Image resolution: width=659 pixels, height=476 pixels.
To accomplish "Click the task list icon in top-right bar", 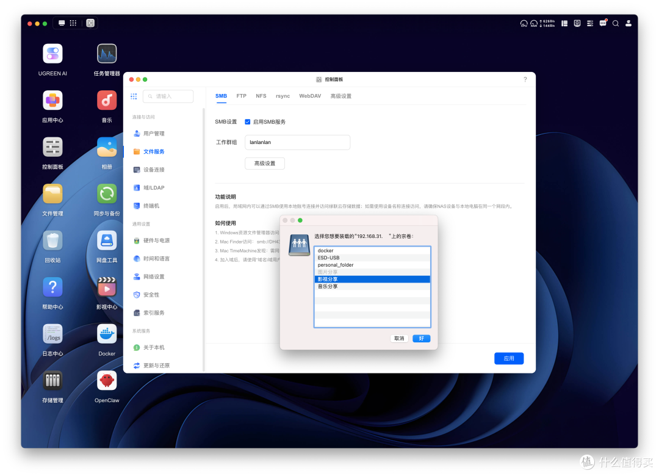I will (590, 24).
